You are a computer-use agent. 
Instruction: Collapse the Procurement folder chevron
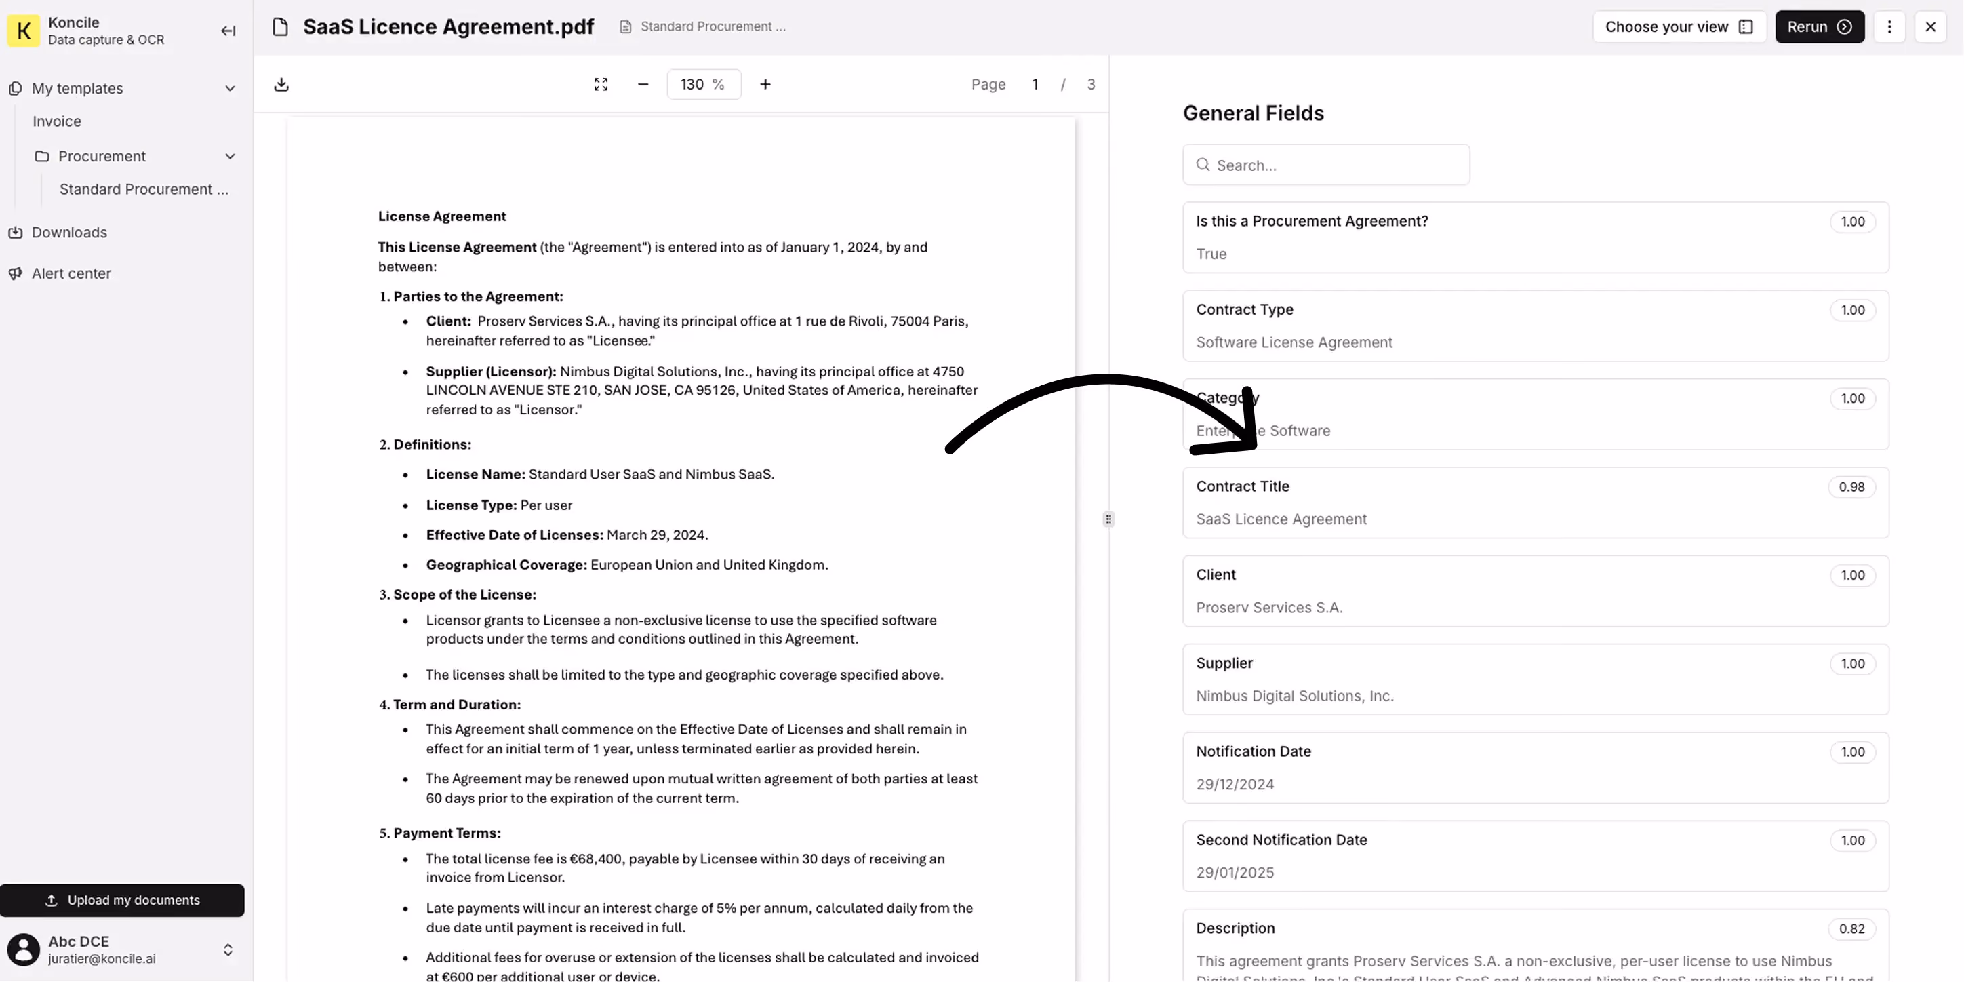pyautogui.click(x=230, y=156)
